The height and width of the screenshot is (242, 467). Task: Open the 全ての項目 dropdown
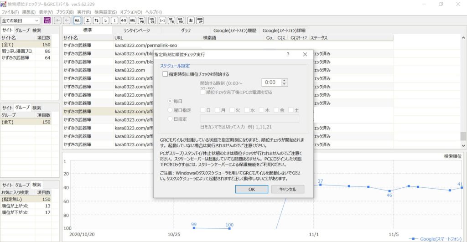[x=21, y=21]
